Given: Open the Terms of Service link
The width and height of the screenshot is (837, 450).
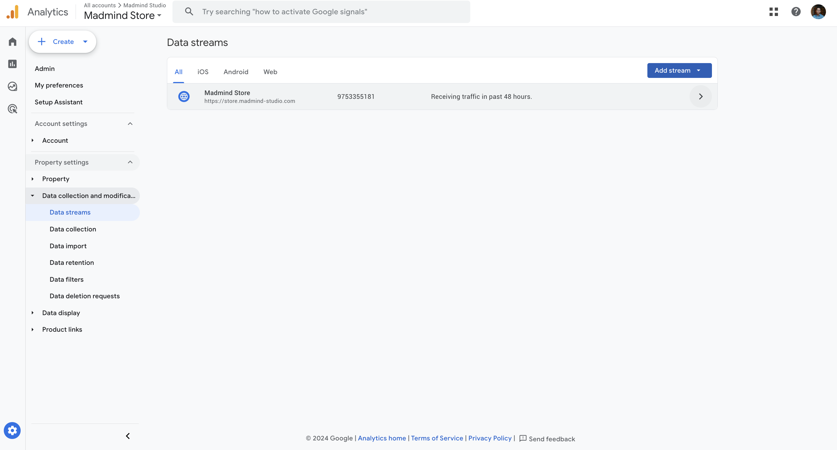Looking at the screenshot, I should click(437, 438).
